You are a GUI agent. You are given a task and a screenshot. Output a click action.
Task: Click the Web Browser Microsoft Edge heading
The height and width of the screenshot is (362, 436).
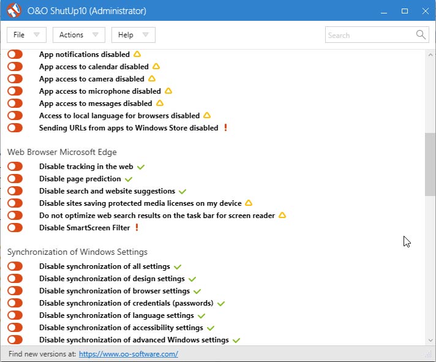(62, 152)
